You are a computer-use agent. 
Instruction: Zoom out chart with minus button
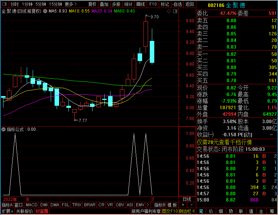click(191, 205)
